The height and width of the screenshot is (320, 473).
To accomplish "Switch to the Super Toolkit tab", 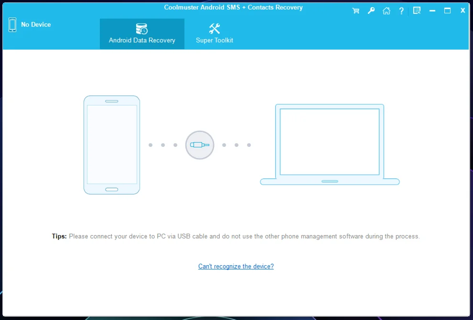I will pos(215,34).
